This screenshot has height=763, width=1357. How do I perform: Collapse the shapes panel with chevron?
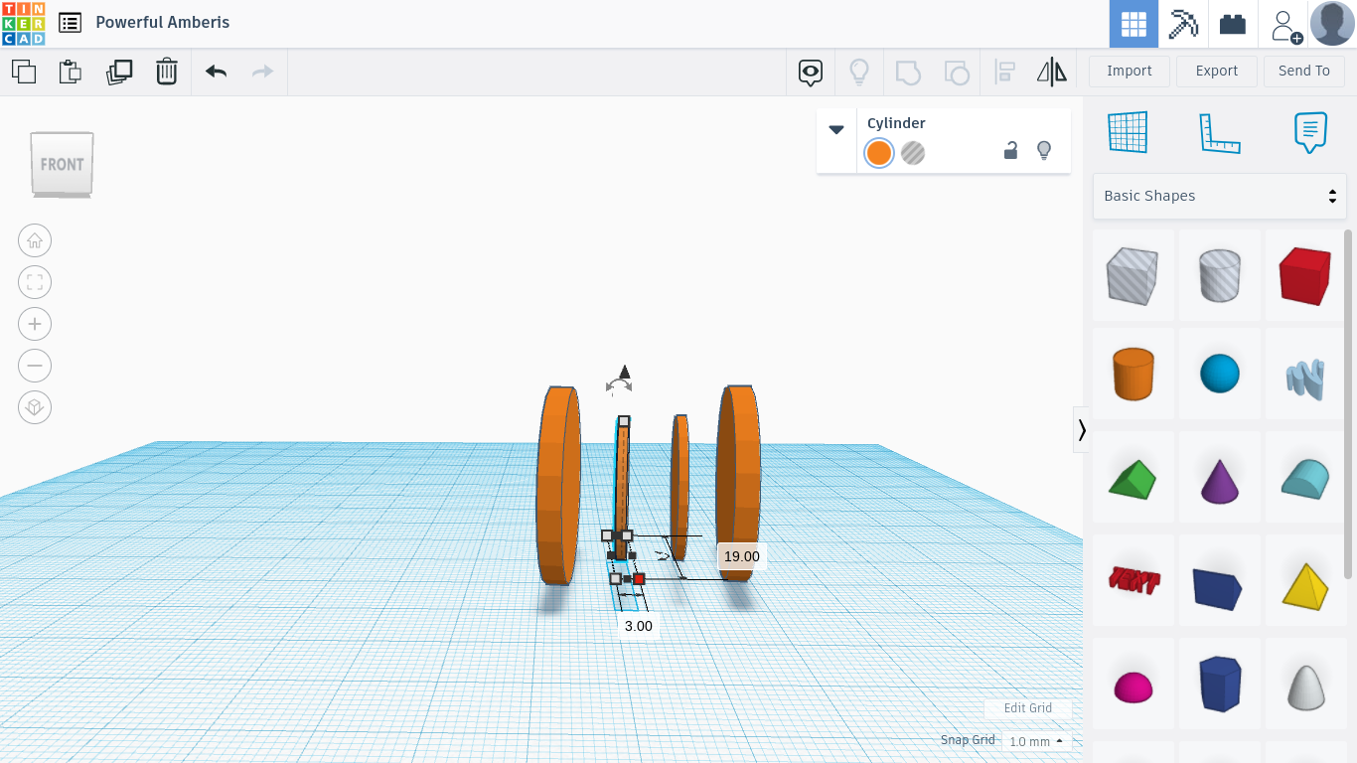tap(1082, 429)
